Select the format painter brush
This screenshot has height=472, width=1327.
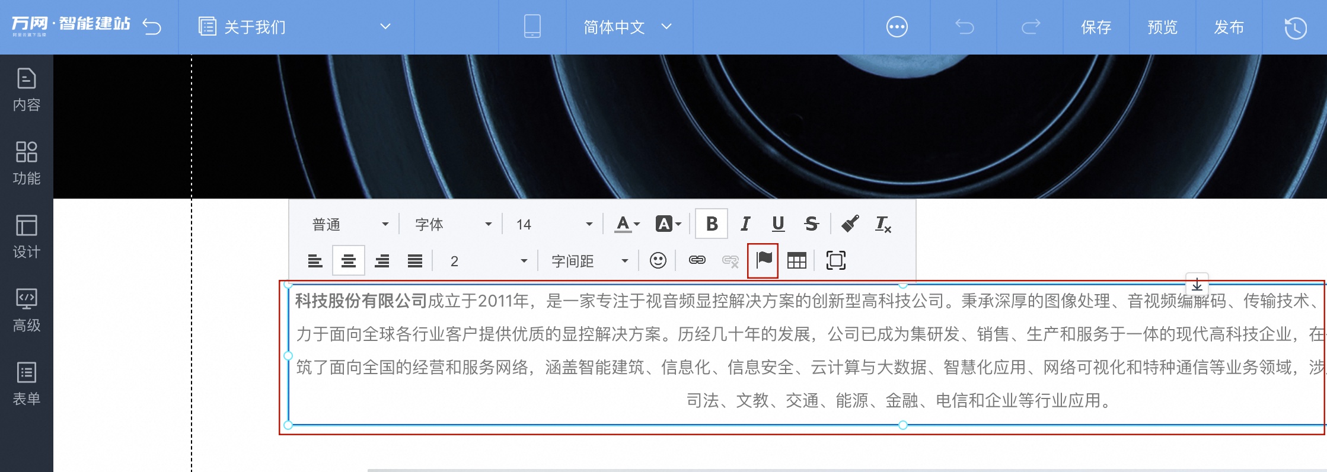[850, 224]
